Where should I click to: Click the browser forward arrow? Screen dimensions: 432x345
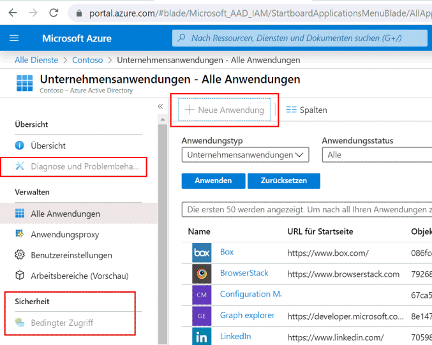33,13
